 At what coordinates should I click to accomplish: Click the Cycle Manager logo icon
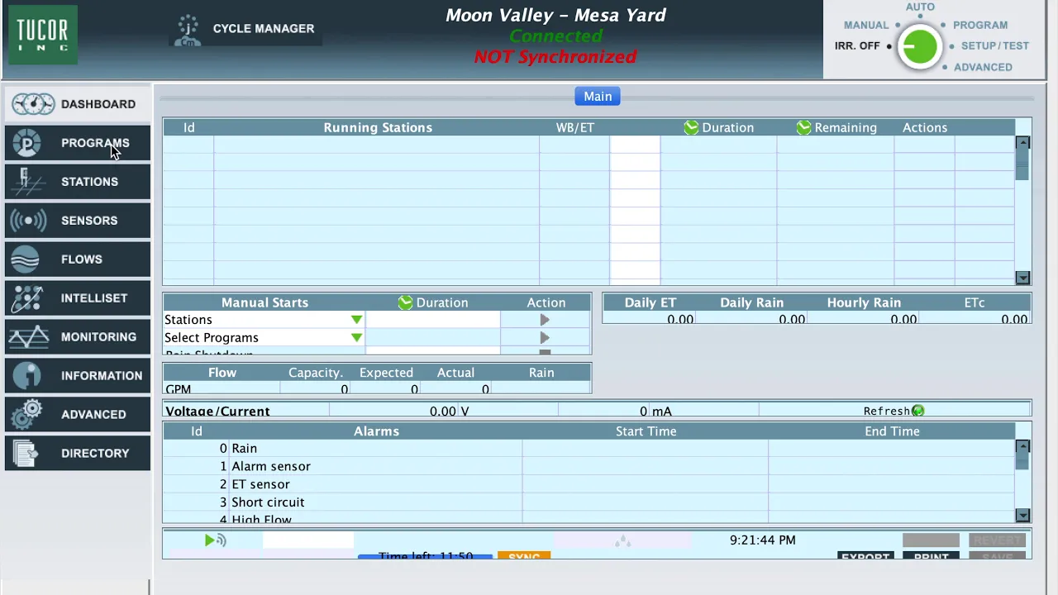[188, 30]
